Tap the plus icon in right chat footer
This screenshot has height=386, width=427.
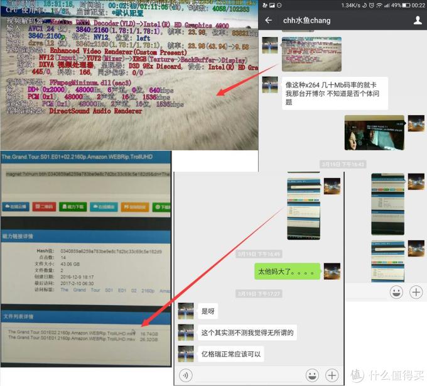[x=416, y=292]
